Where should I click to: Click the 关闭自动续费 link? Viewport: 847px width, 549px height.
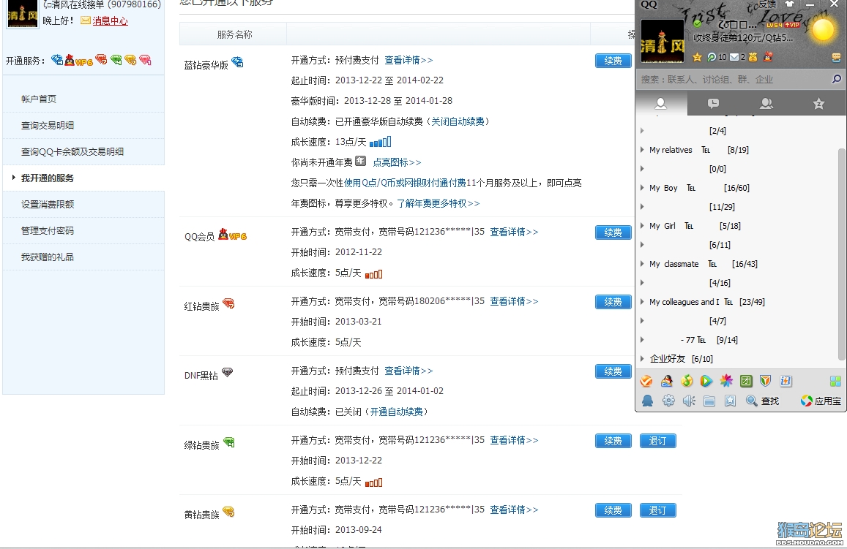pyautogui.click(x=458, y=121)
